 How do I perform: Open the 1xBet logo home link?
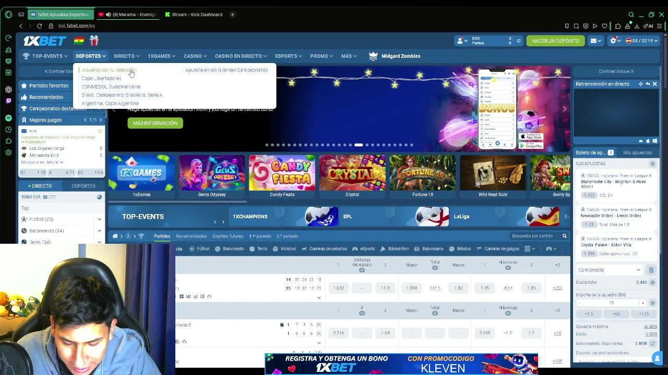(x=44, y=41)
